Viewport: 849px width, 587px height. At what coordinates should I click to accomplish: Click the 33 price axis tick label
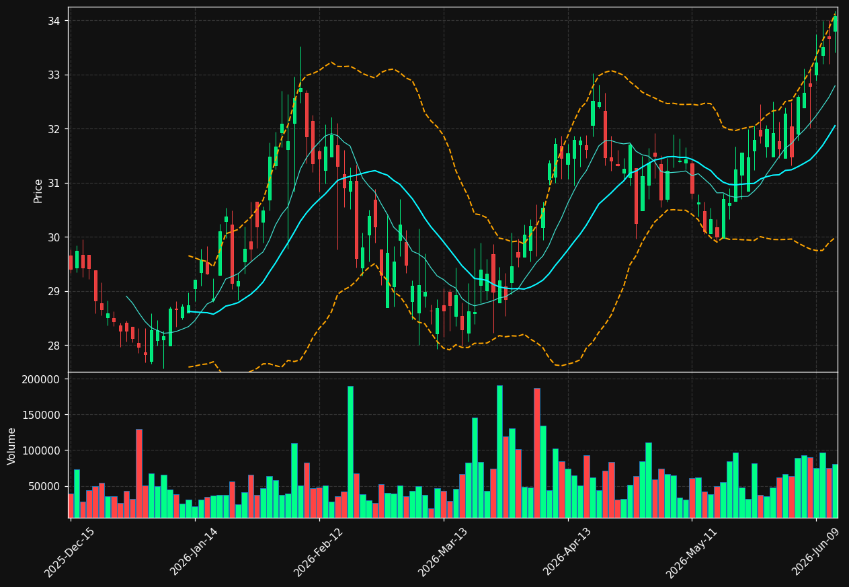pos(54,75)
